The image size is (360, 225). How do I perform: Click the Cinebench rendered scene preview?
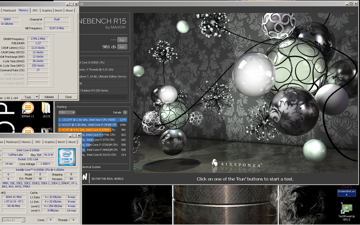[x=245, y=93]
